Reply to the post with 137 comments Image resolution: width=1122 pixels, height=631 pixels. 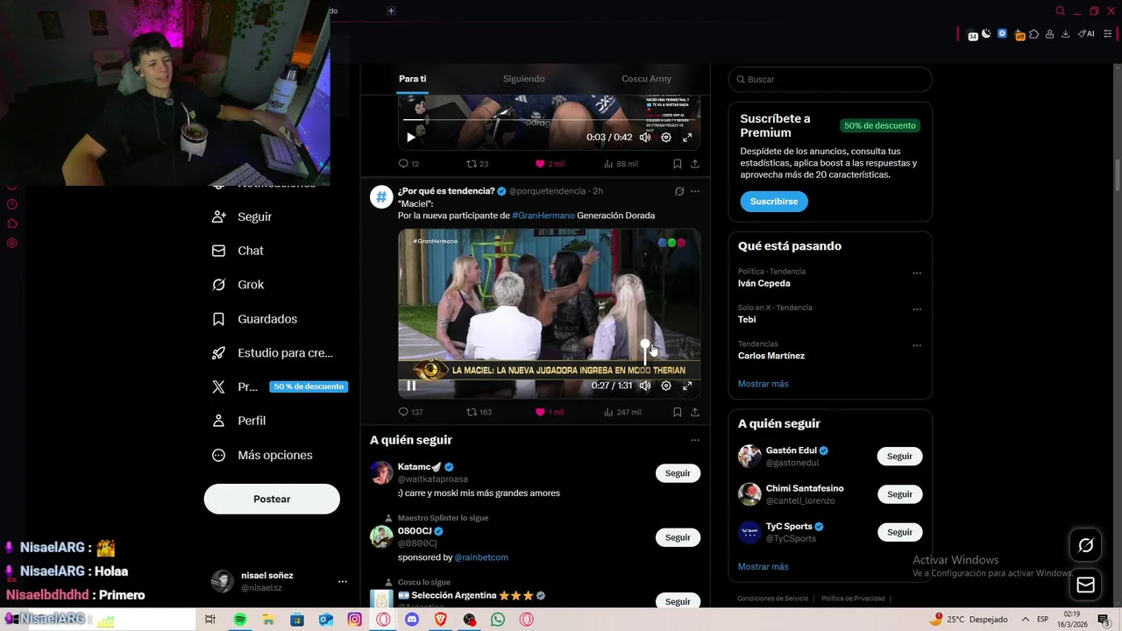[x=410, y=412]
